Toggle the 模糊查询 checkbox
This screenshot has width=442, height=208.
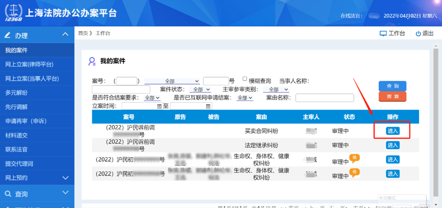coord(244,79)
